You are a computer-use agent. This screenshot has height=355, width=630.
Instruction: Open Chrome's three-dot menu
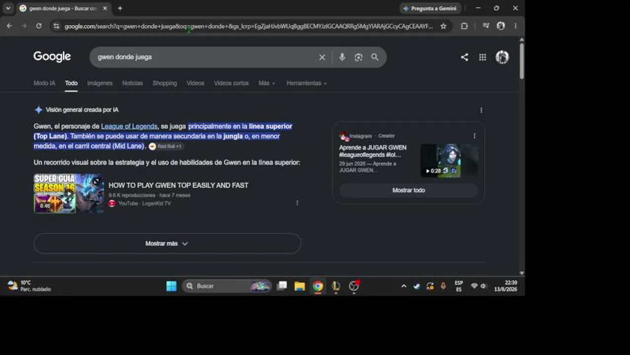pos(516,26)
